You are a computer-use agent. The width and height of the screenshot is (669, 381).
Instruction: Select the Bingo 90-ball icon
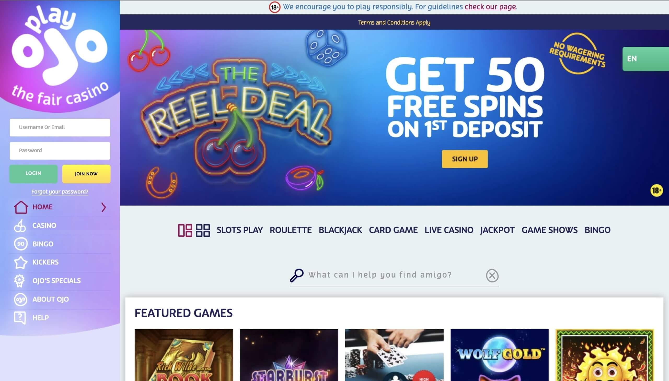tap(21, 244)
